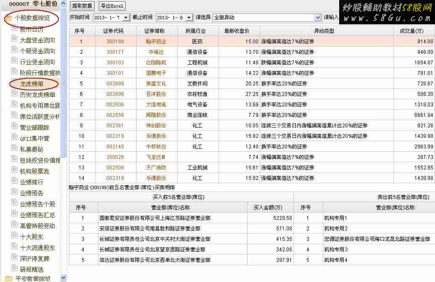Select 机构股票池 in the sidebar
Viewport: 435px width, 282px height.
tap(34, 171)
